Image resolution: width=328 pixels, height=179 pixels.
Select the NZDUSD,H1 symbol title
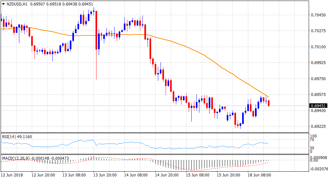tap(16, 4)
